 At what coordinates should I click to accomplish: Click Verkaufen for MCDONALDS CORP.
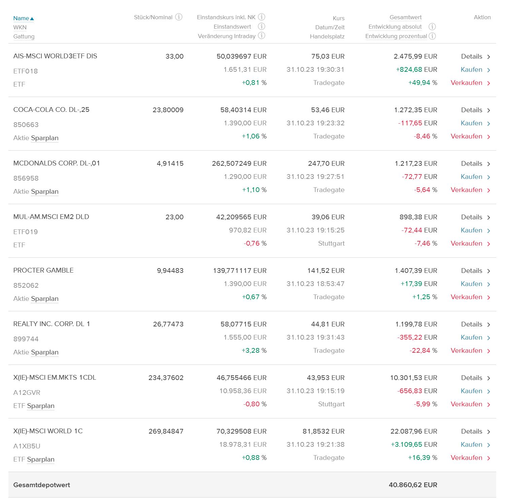tap(471, 190)
